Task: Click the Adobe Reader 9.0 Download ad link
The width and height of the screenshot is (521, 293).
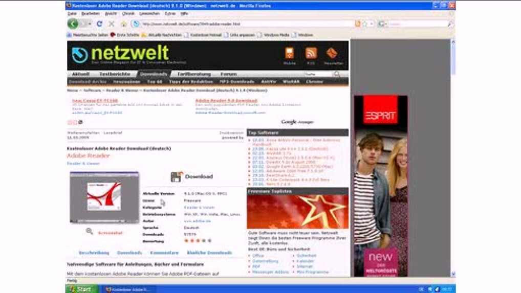Action: tap(226, 101)
